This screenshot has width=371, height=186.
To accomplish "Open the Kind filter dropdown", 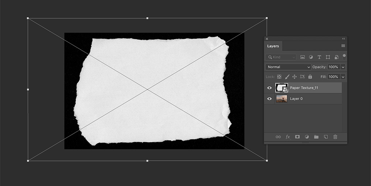I will pos(281,57).
